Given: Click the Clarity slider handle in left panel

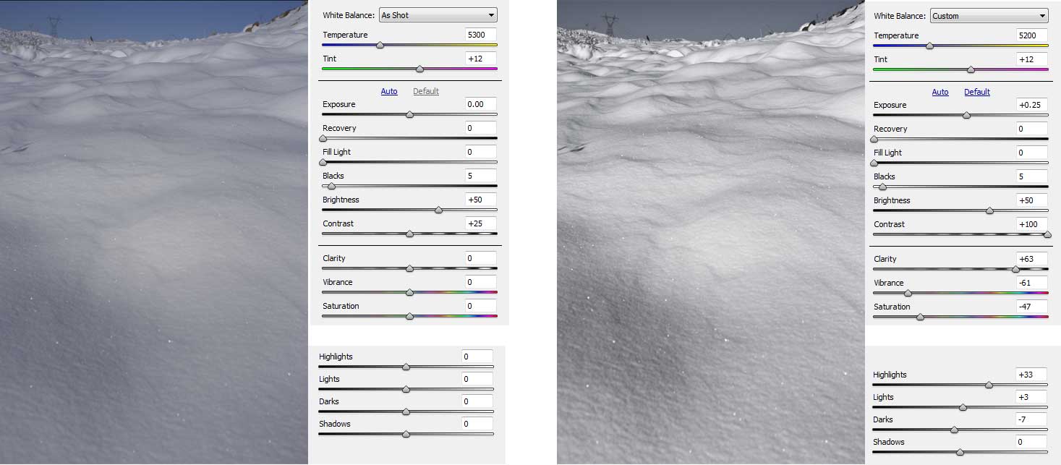Looking at the screenshot, I should pos(409,268).
